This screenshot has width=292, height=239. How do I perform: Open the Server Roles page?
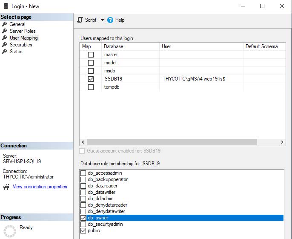click(23, 31)
